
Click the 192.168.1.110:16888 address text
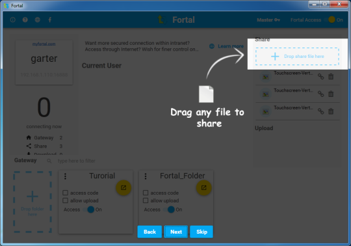coord(44,75)
